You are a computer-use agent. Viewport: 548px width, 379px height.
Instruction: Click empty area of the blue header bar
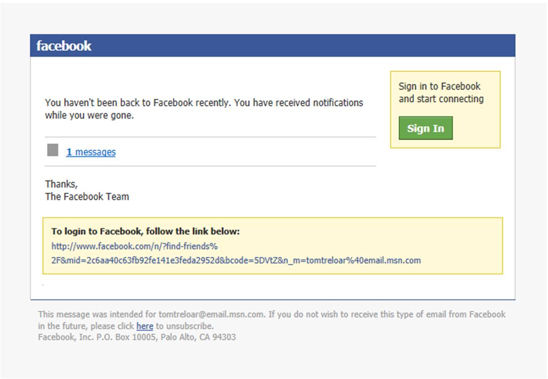click(301, 46)
